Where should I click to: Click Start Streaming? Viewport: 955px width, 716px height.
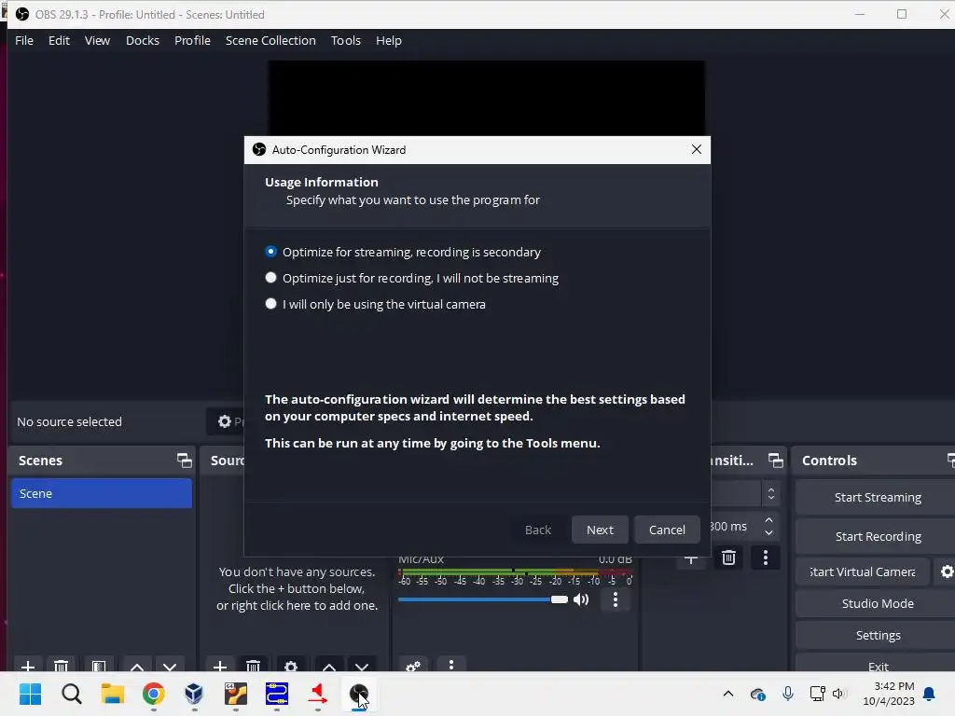coord(877,498)
